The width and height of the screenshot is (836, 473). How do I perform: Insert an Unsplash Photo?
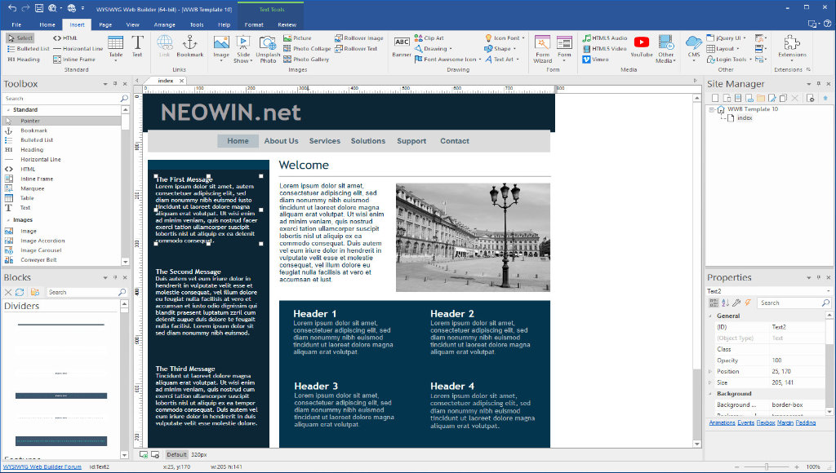coord(268,49)
